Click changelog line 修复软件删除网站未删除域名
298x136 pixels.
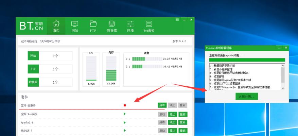pyautogui.click(x=229, y=73)
